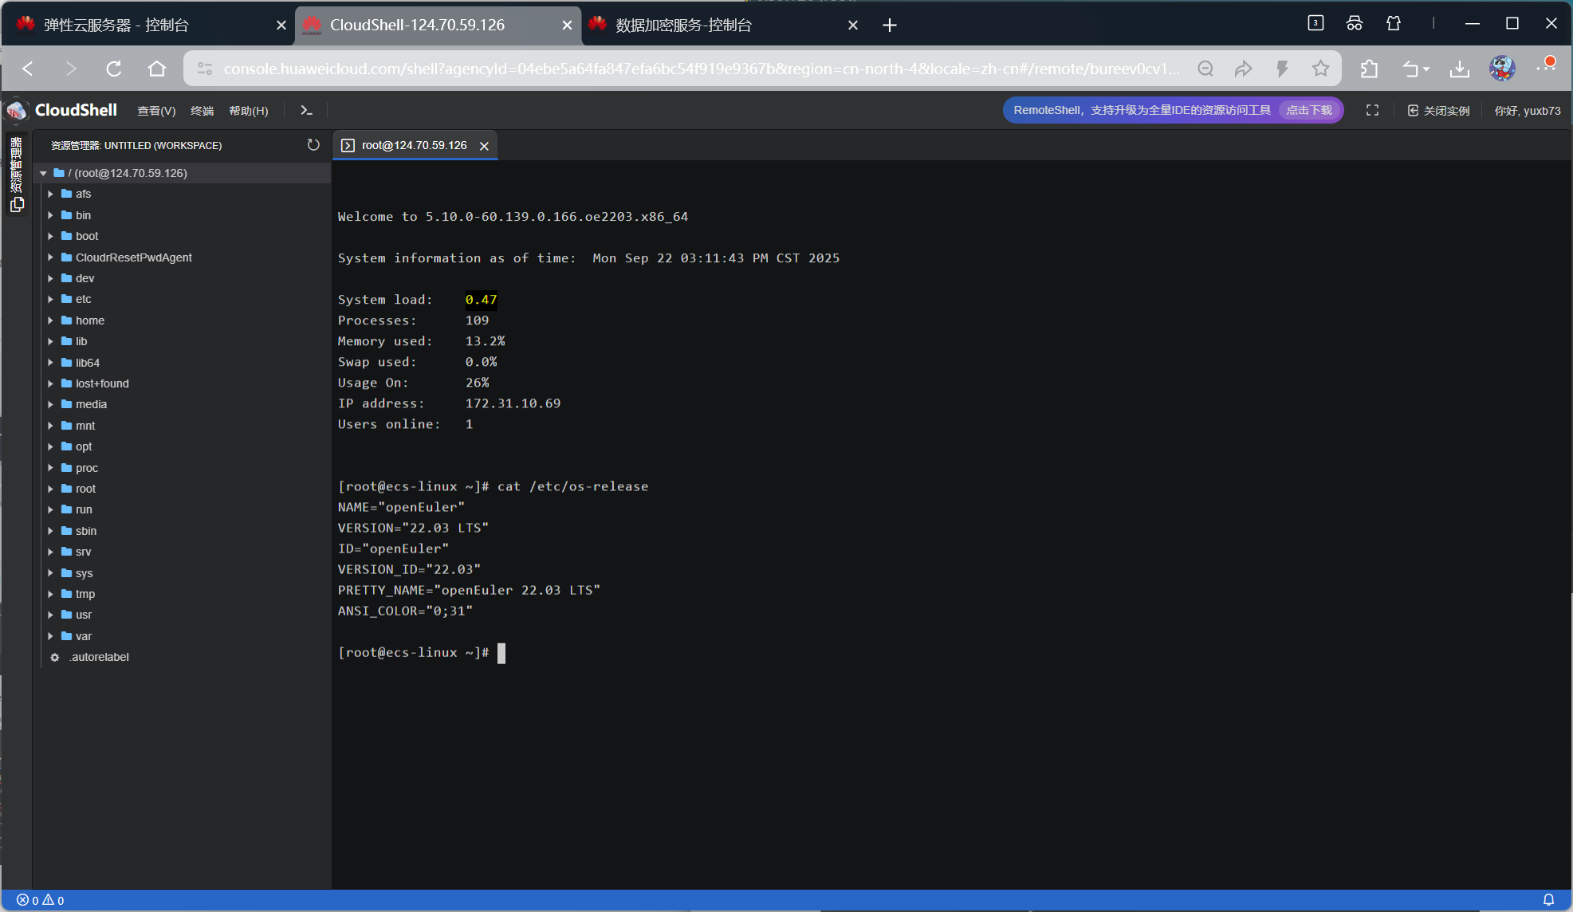Click the new terminal prompt icon
This screenshot has width=1573, height=912.
306,110
